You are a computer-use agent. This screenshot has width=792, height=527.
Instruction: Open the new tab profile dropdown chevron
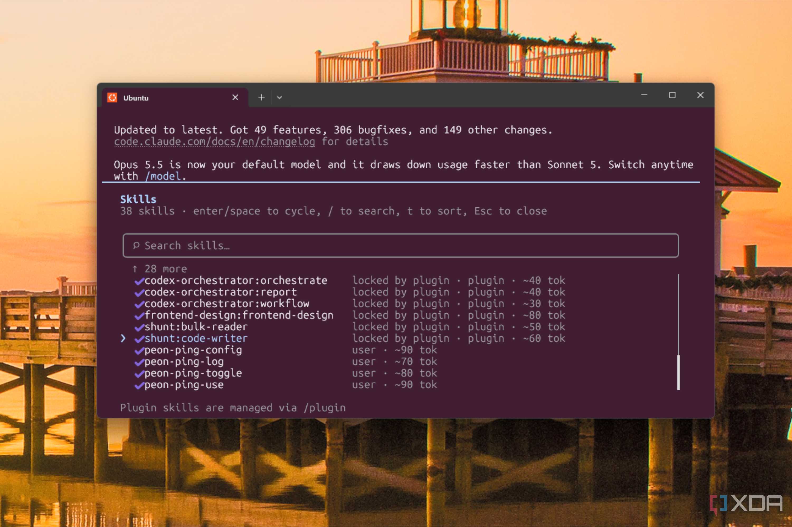(x=279, y=98)
